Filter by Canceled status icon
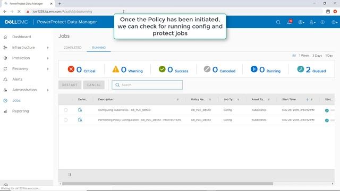Viewport: 340px width, 191px height. [x=207, y=69]
